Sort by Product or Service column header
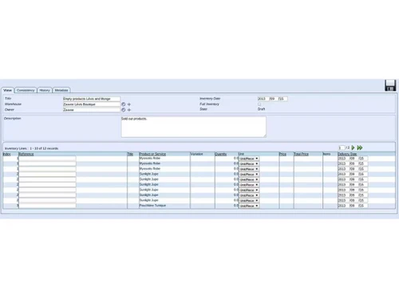This screenshot has width=399, height=299. coord(152,154)
